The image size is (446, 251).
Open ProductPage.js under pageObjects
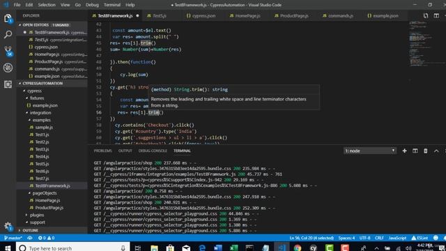tap(49, 208)
